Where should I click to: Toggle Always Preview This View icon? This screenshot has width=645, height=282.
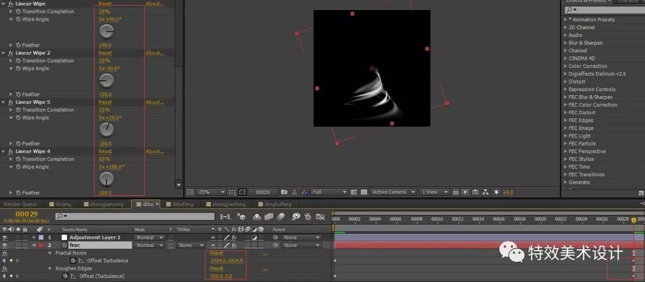pyautogui.click(x=190, y=192)
